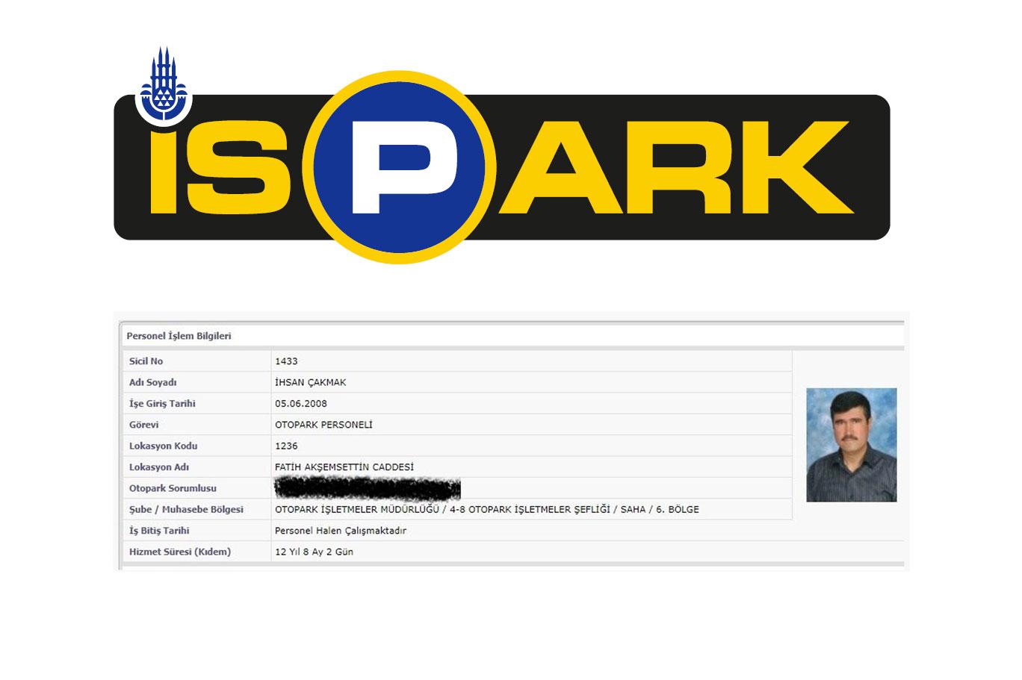Click the Lokasyon Adı label
This screenshot has width=1022, height=680.
159,467
